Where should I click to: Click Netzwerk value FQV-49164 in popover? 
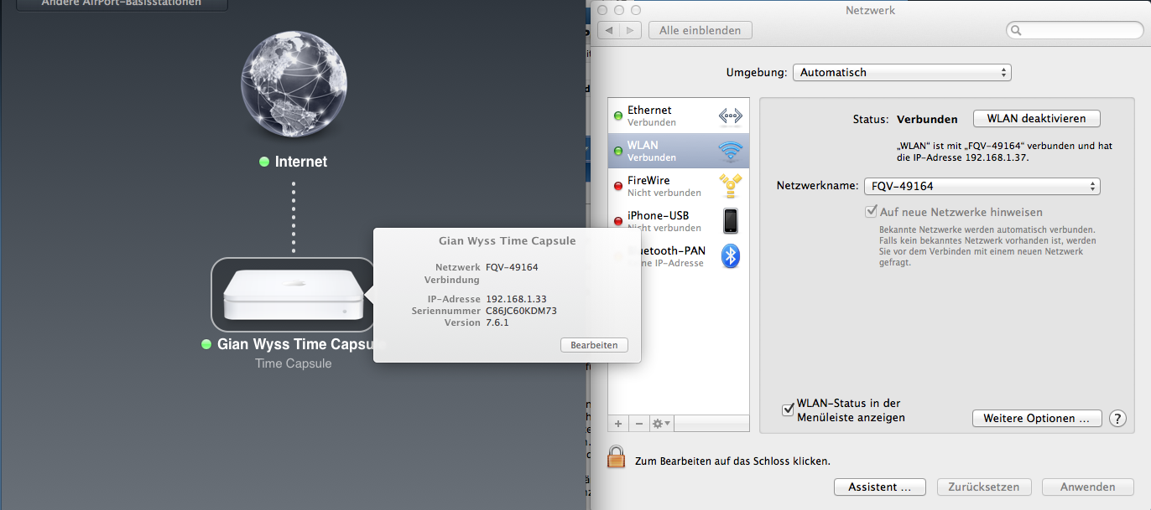click(512, 267)
